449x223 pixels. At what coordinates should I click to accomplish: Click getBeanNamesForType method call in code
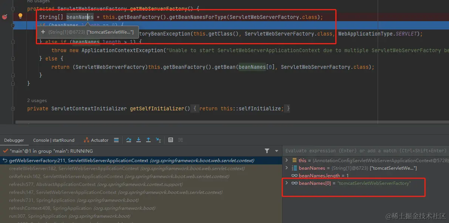(x=198, y=17)
